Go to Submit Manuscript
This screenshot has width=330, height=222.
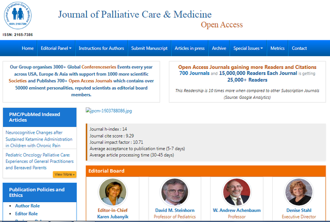pos(149,48)
